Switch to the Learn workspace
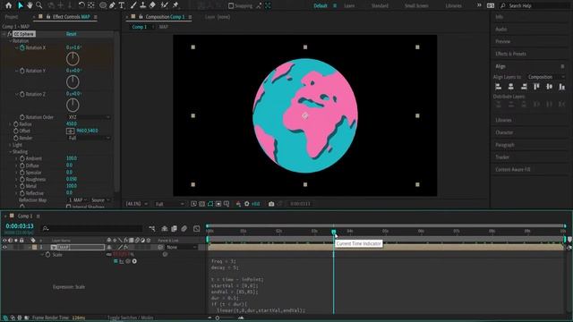The height and width of the screenshot is (322, 573). (349, 6)
